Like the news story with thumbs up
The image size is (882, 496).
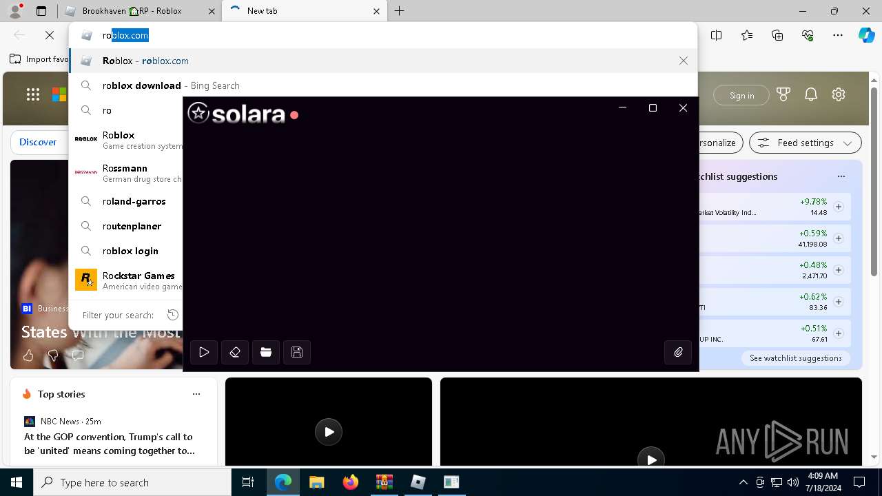(28, 355)
